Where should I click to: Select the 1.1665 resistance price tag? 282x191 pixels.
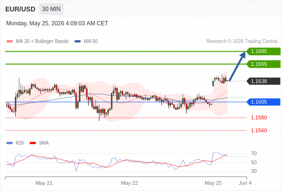(x=263, y=64)
